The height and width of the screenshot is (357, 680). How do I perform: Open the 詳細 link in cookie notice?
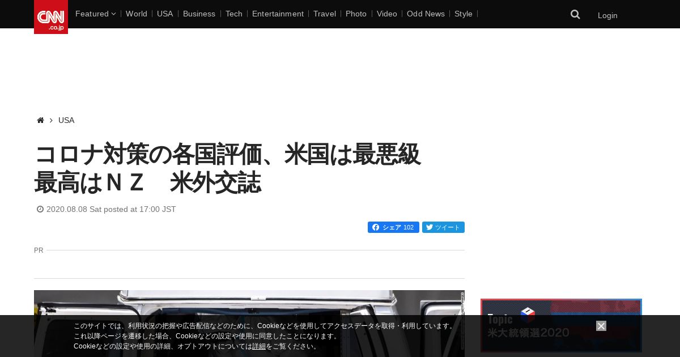click(x=259, y=346)
